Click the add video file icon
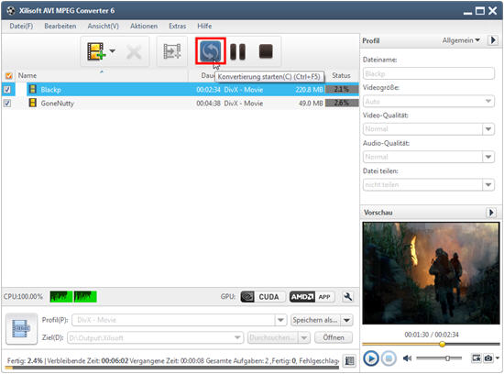Image resolution: width=504 pixels, height=374 pixels. (96, 51)
